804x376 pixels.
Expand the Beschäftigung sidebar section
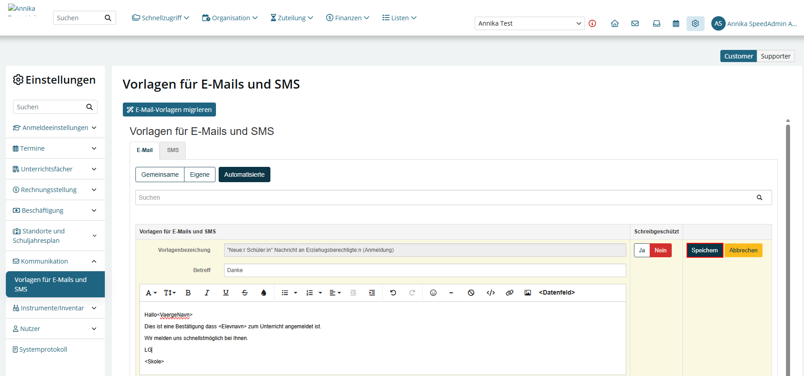[x=55, y=210]
